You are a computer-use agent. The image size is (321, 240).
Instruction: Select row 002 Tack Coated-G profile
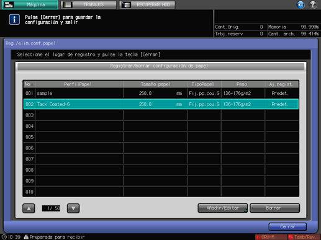coord(161,104)
